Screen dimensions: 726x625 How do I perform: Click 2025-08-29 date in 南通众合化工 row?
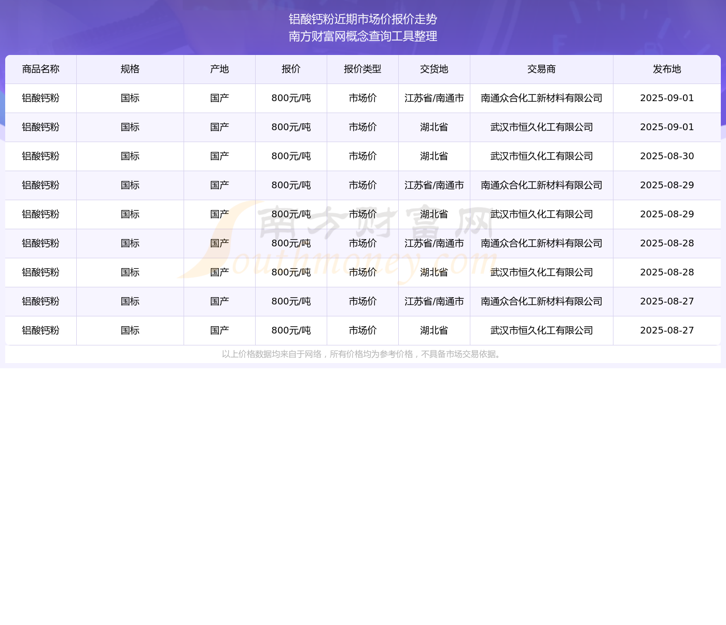point(667,185)
